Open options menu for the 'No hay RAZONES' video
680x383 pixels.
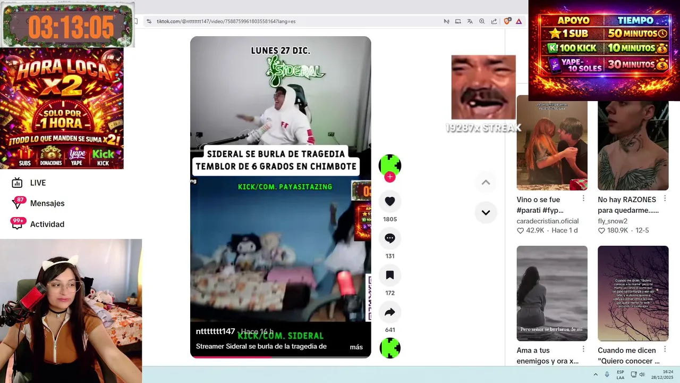tap(665, 198)
